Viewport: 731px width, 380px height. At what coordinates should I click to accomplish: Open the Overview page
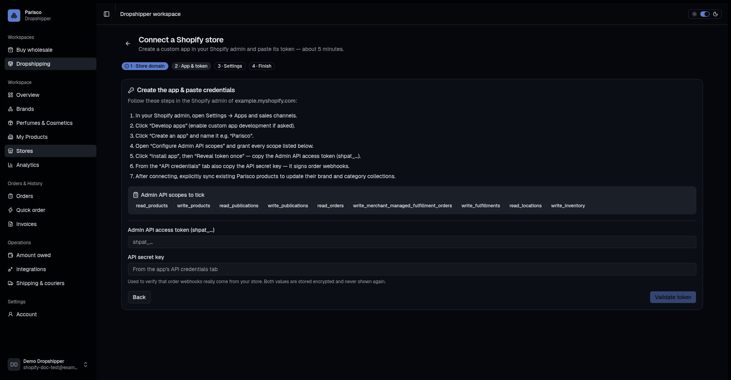[x=51, y=95]
